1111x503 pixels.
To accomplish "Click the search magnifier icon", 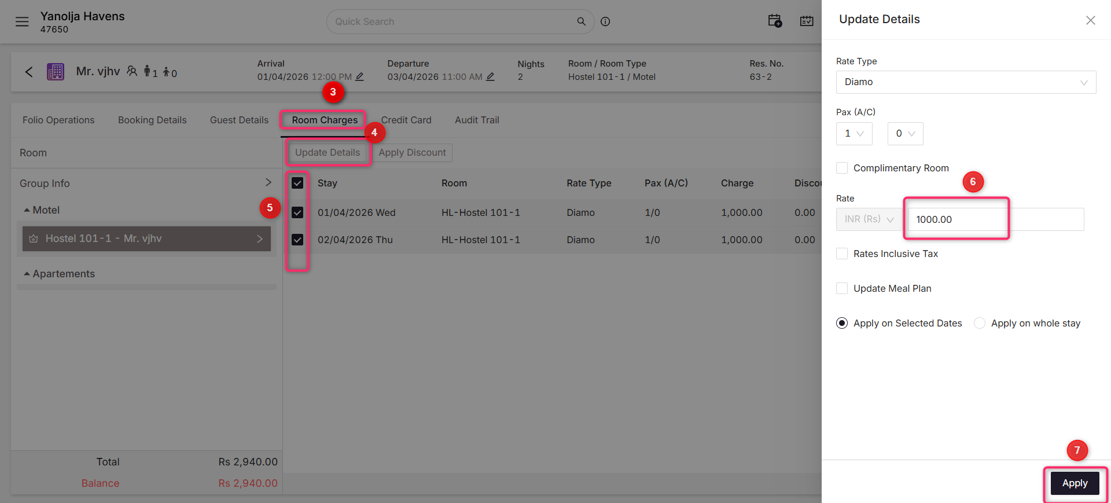I will coord(581,21).
